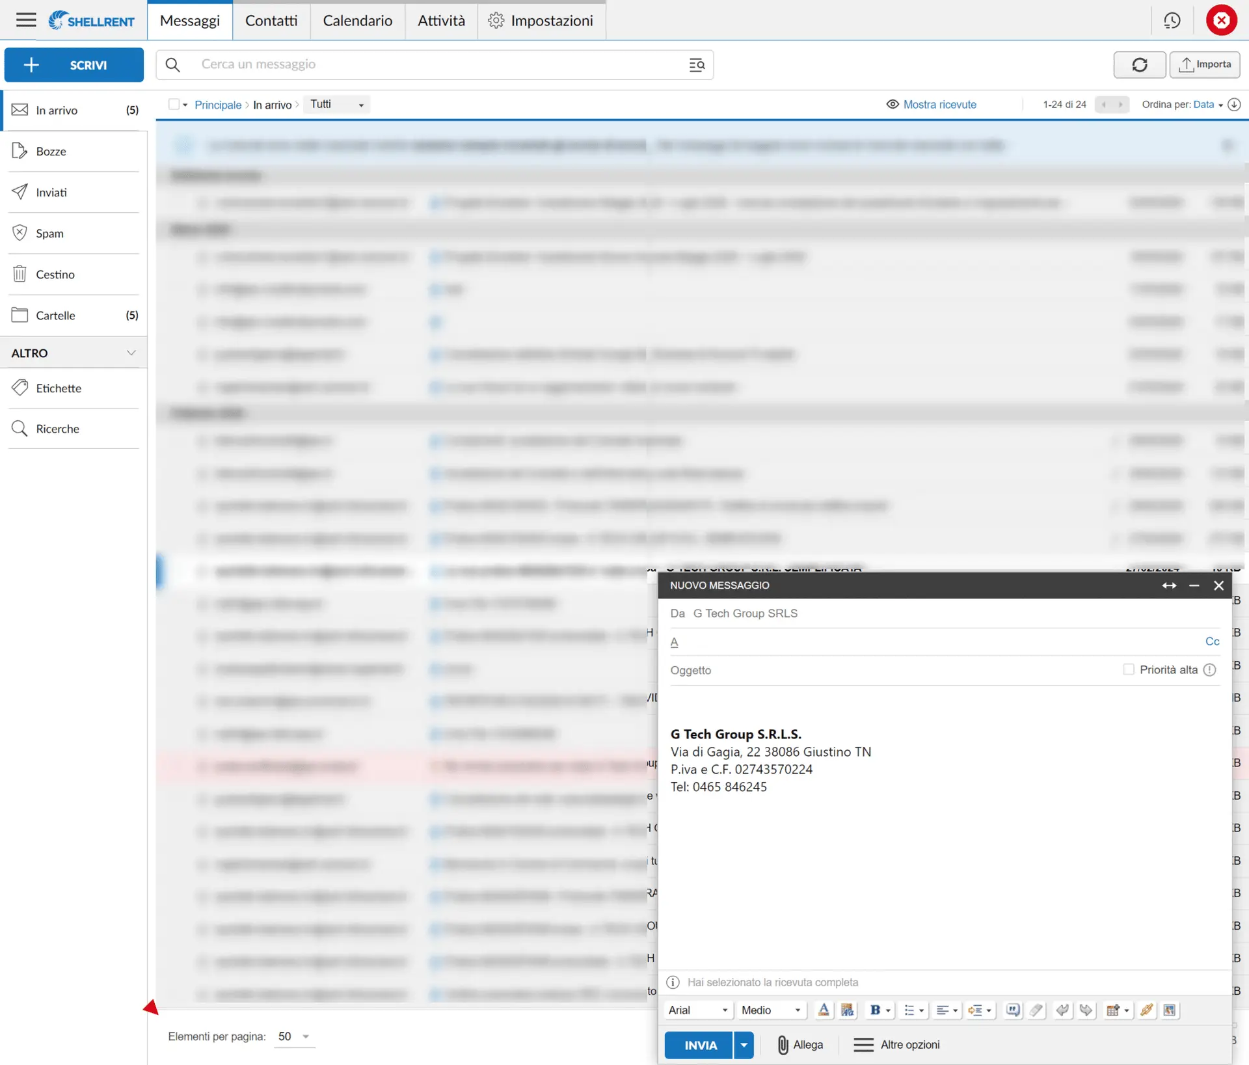This screenshot has height=1065, width=1249.
Task: Open Inviati sent folder
Action: pyautogui.click(x=74, y=192)
